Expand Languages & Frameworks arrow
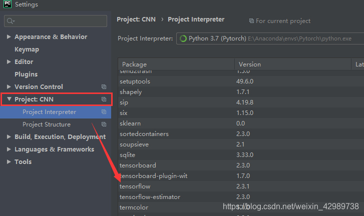Viewport: 364px width, 216px height. pos(9,149)
